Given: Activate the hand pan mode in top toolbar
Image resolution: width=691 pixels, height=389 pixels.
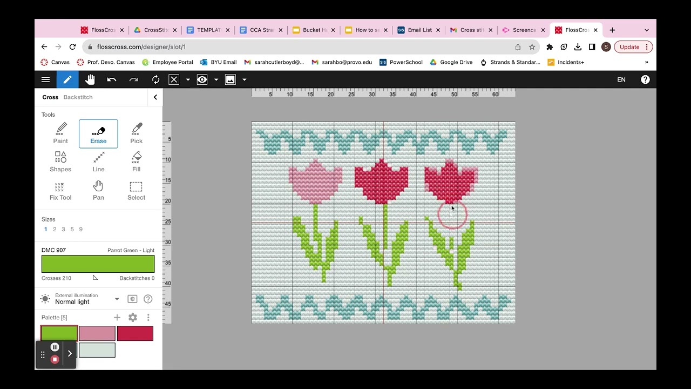Looking at the screenshot, I should (x=90, y=79).
